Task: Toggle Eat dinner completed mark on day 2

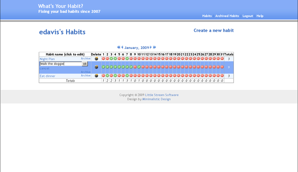Action: click(x=108, y=76)
